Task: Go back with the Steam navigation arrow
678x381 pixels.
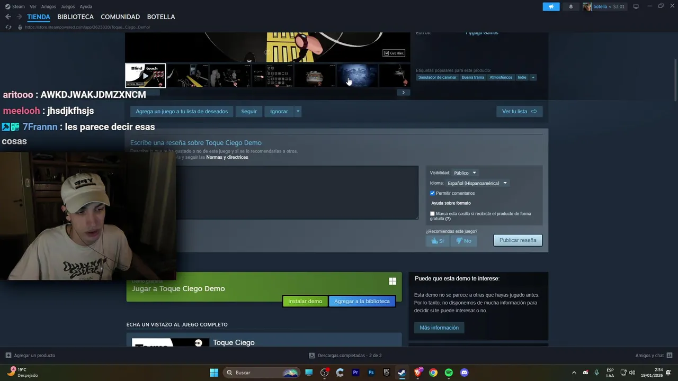Action: point(8,17)
